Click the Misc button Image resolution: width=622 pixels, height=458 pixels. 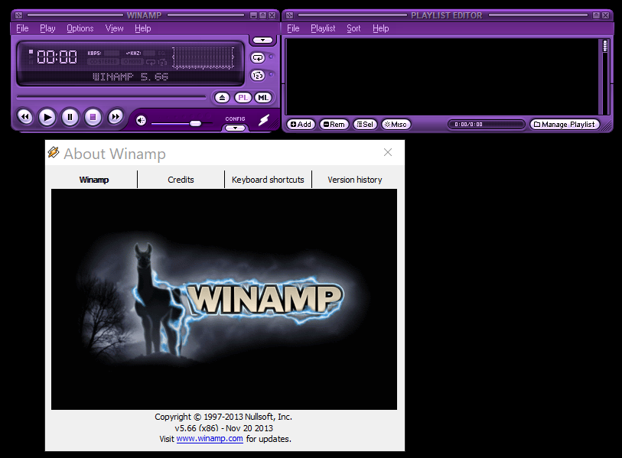click(x=396, y=125)
